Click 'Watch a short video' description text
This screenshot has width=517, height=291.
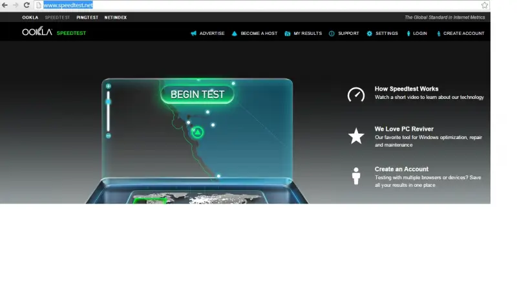coord(429,98)
